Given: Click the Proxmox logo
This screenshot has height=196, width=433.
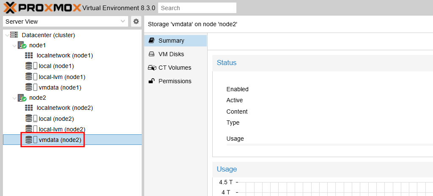Looking at the screenshot, I should (x=42, y=8).
